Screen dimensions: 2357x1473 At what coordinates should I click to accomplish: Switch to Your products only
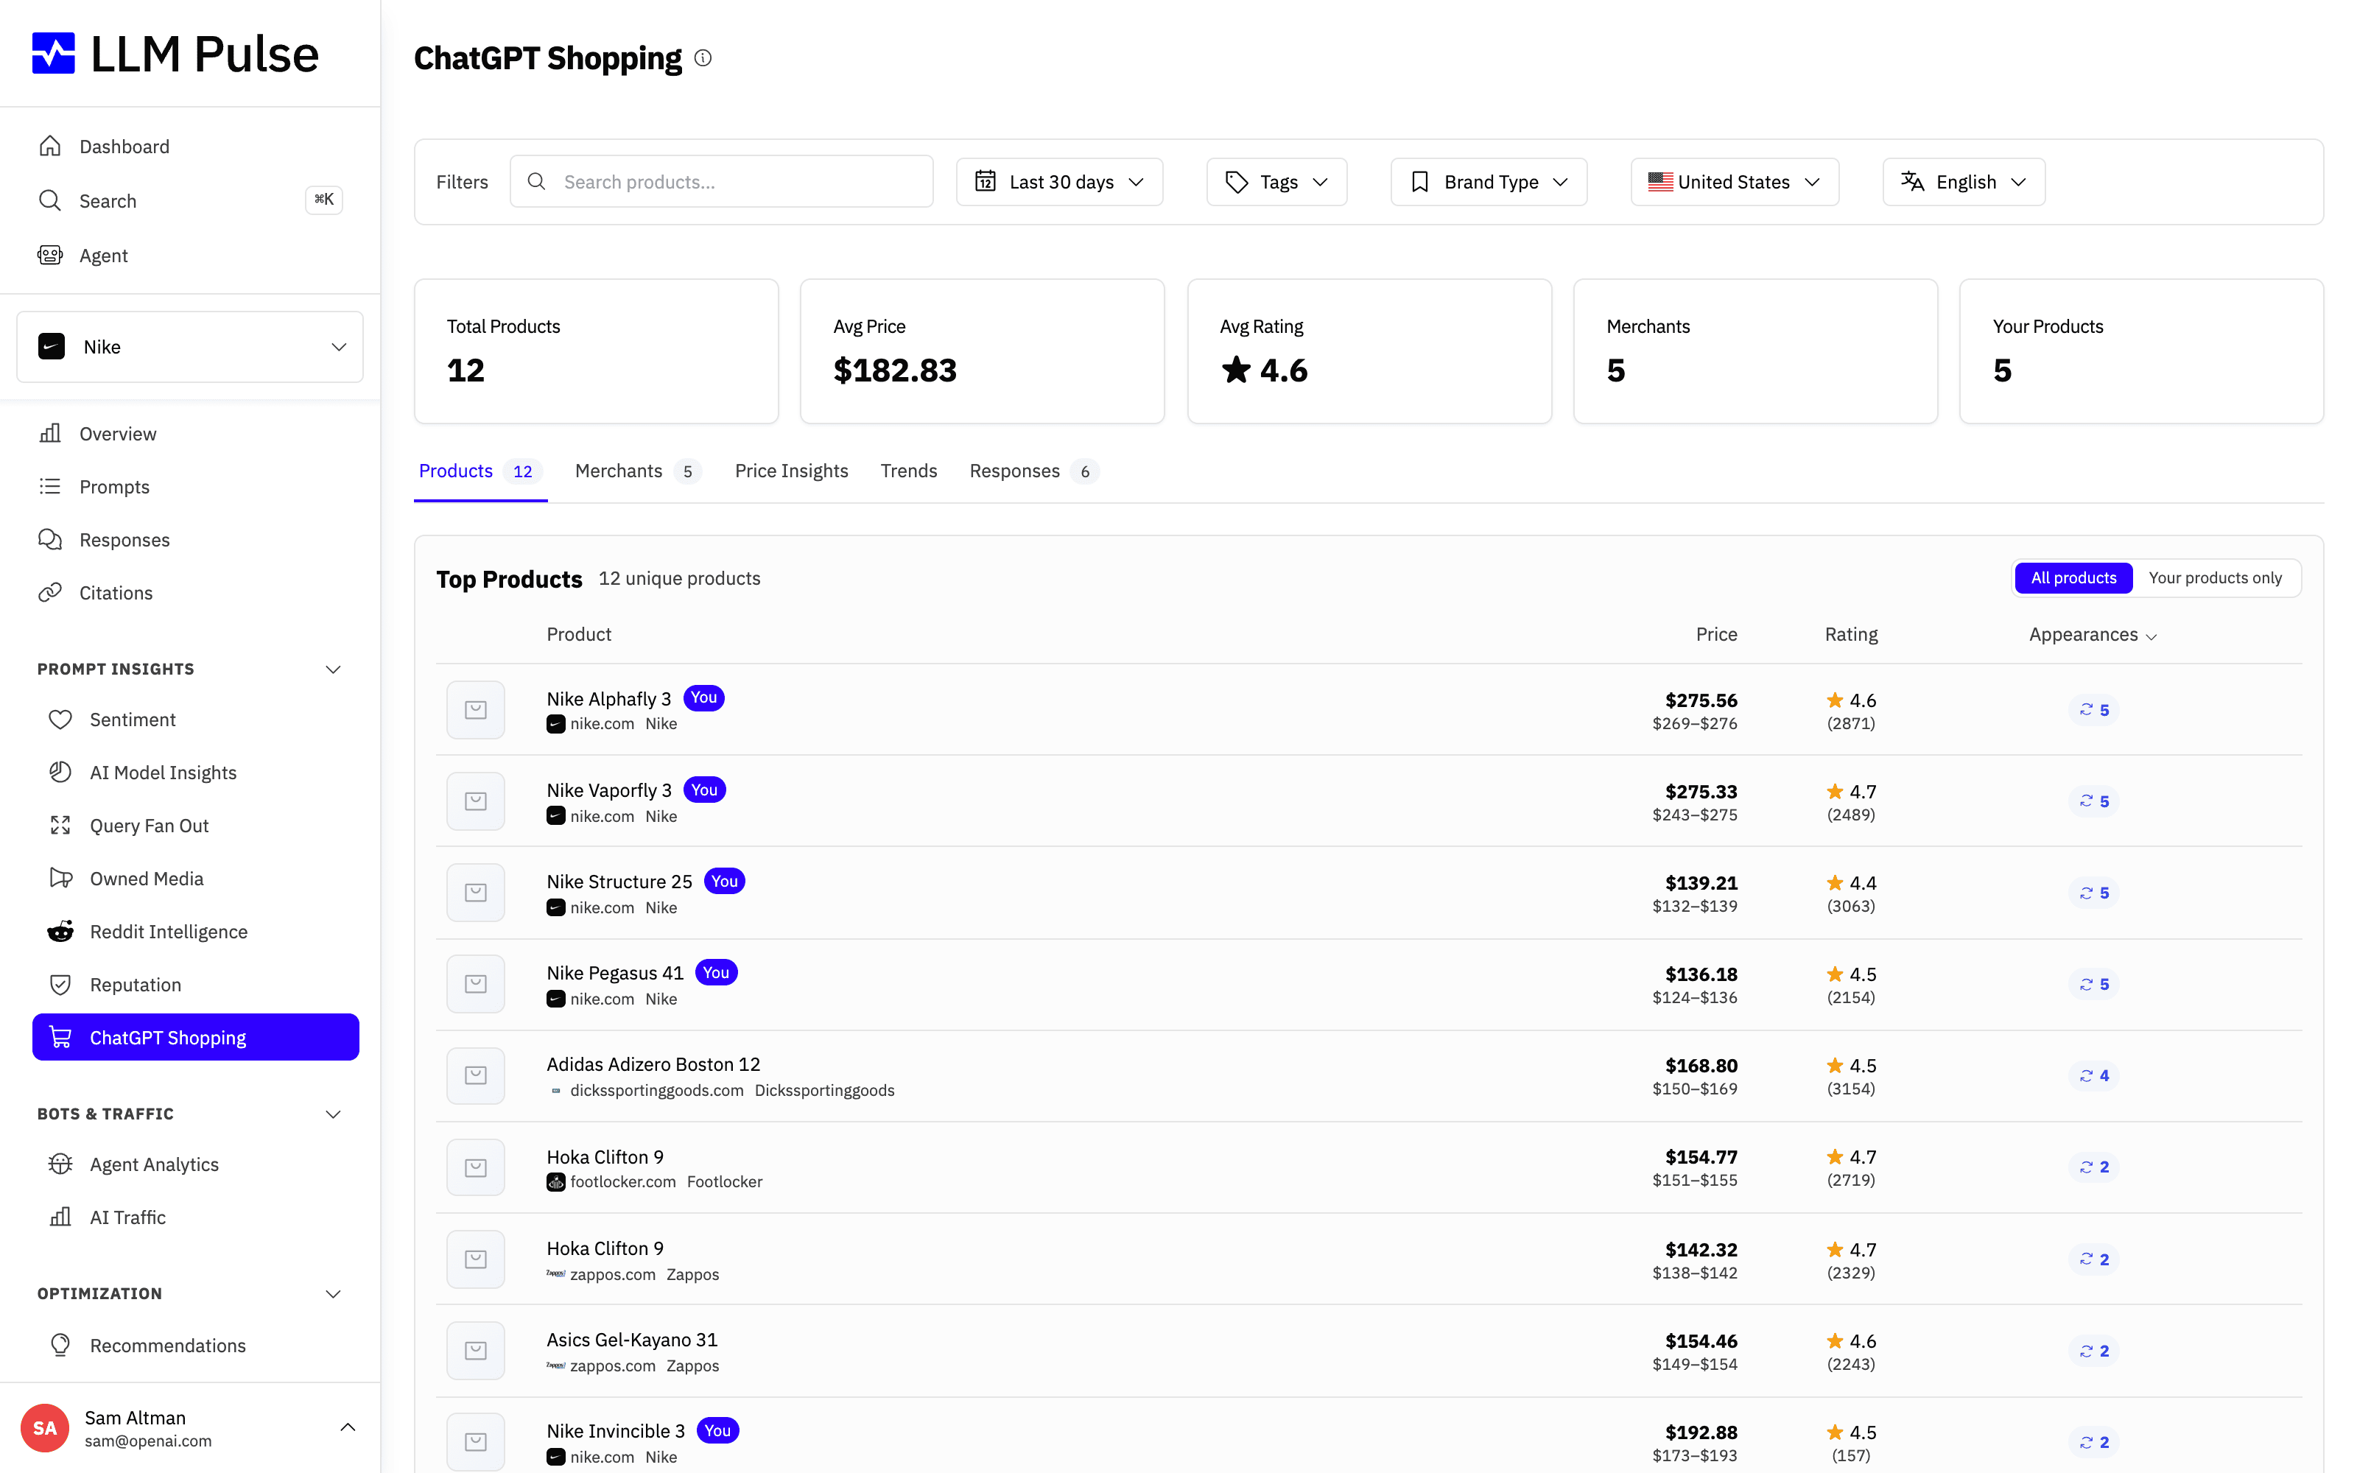click(2215, 577)
